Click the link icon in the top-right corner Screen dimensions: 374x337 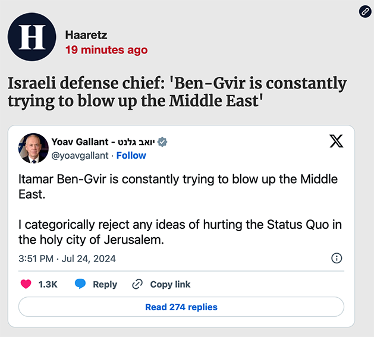365,12
